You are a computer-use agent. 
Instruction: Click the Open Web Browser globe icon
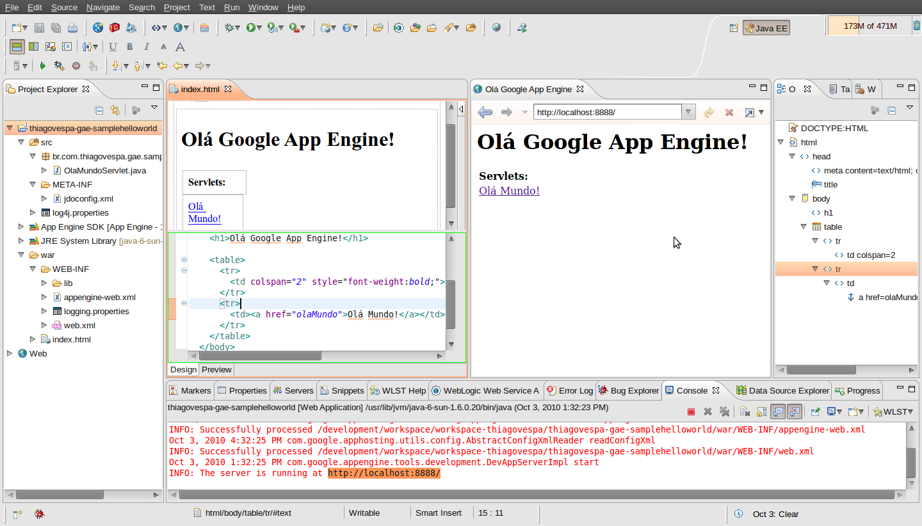pos(496,28)
